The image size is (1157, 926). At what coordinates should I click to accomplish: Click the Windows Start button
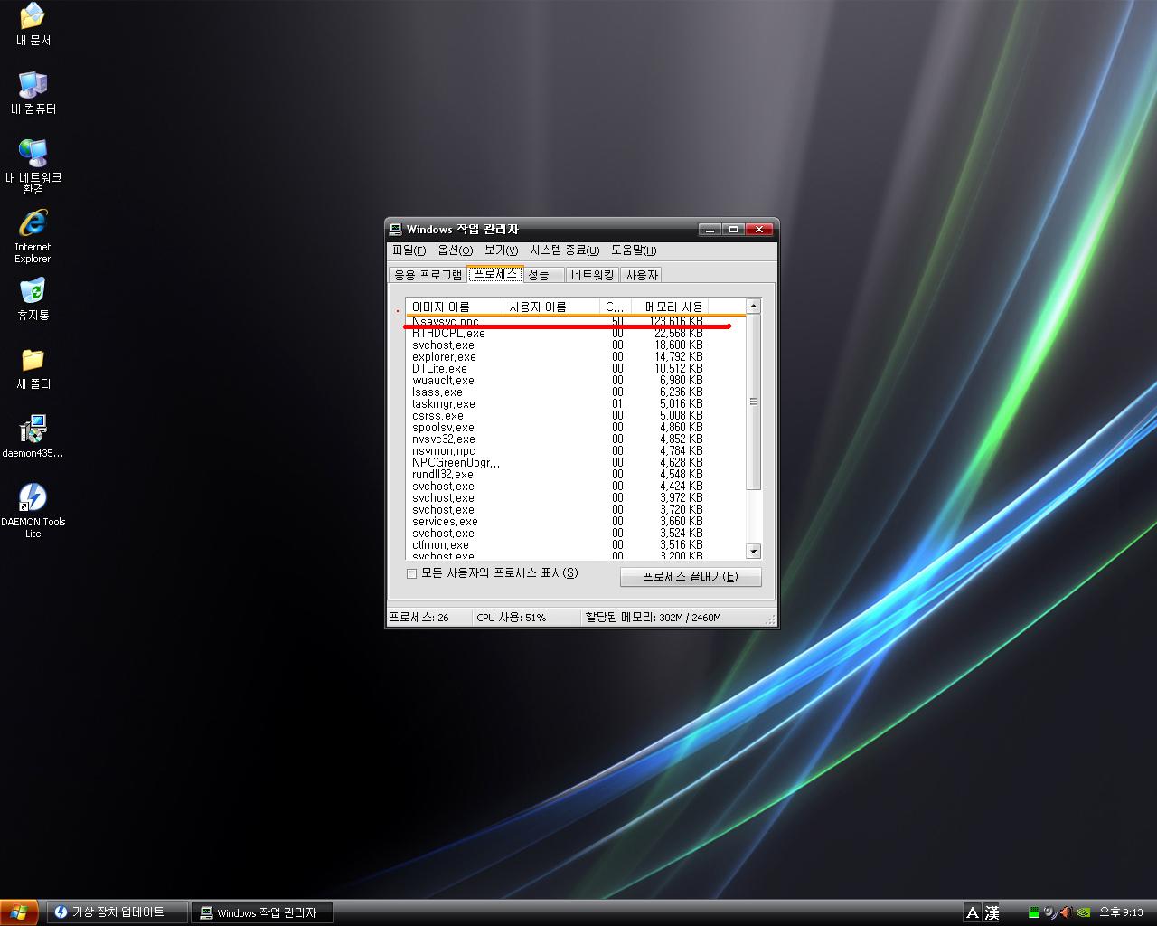19,912
